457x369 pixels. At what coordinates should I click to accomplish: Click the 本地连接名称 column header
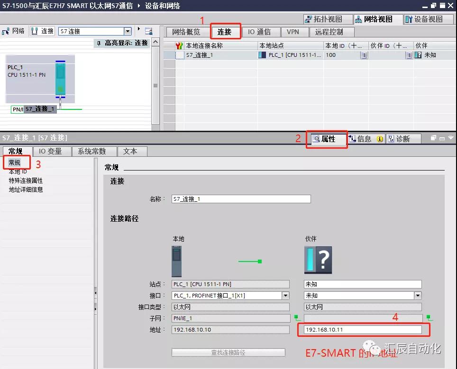point(220,46)
